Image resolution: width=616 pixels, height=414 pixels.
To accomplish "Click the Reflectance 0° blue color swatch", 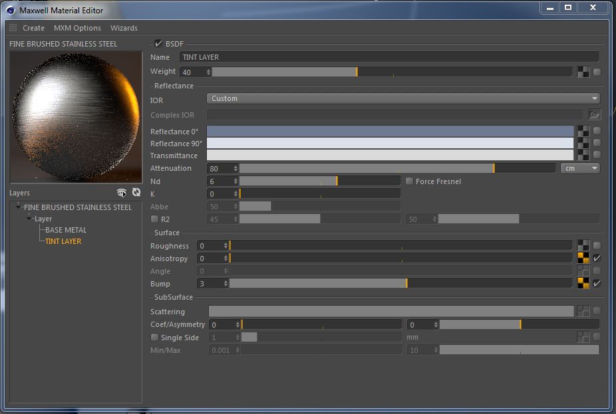I will (390, 131).
